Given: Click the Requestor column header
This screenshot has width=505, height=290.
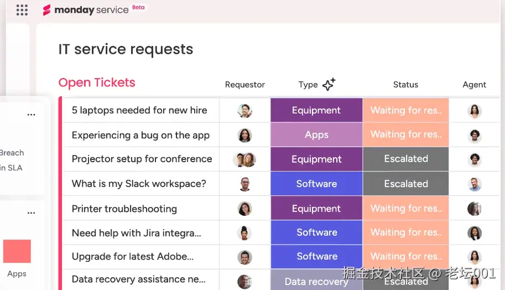Looking at the screenshot, I should [x=244, y=85].
